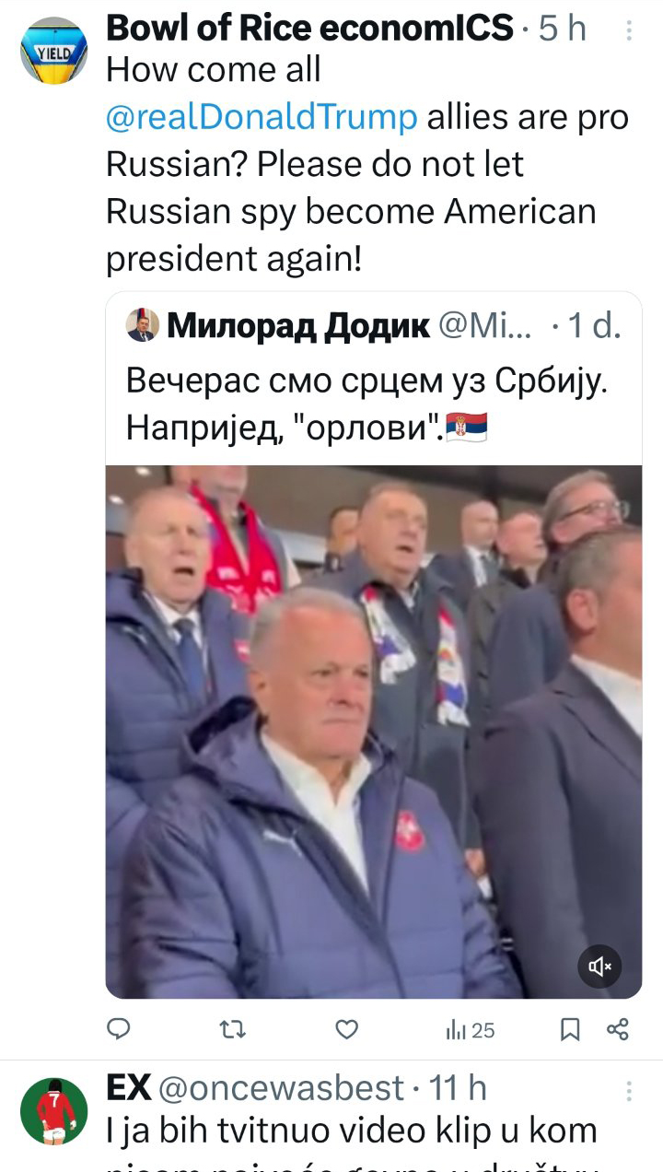Follow the @realDonaldTrump mention link
Image resolution: width=663 pixels, height=1172 pixels.
click(x=262, y=118)
